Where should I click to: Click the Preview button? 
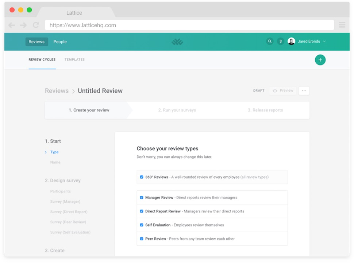[282, 90]
